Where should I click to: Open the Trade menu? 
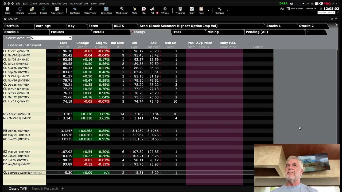coord(33,3)
